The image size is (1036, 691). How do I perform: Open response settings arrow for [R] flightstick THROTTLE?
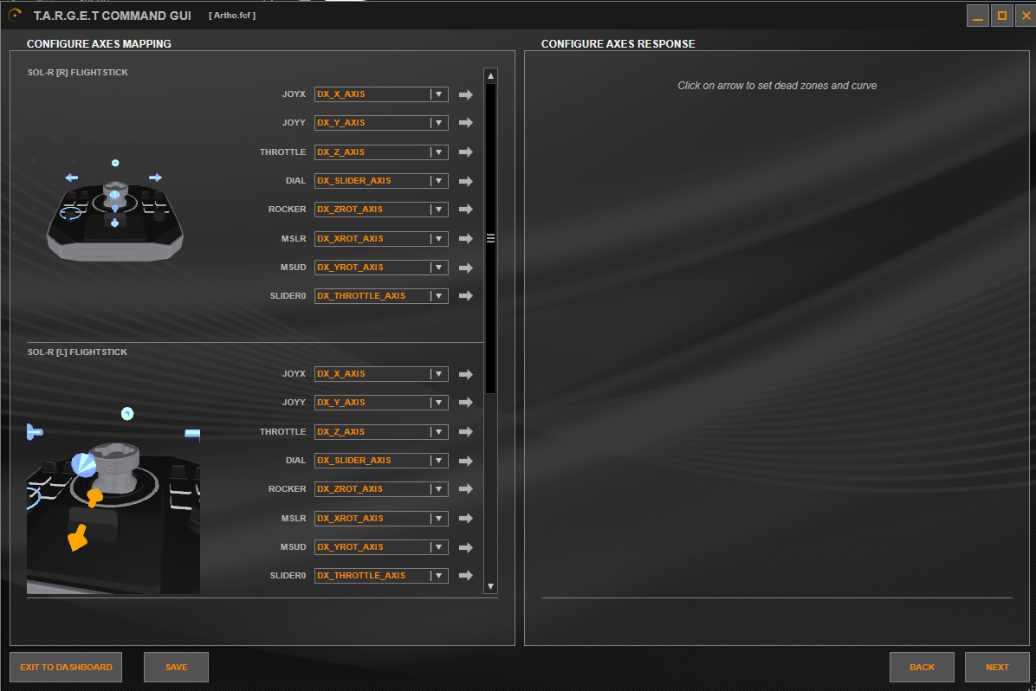465,152
